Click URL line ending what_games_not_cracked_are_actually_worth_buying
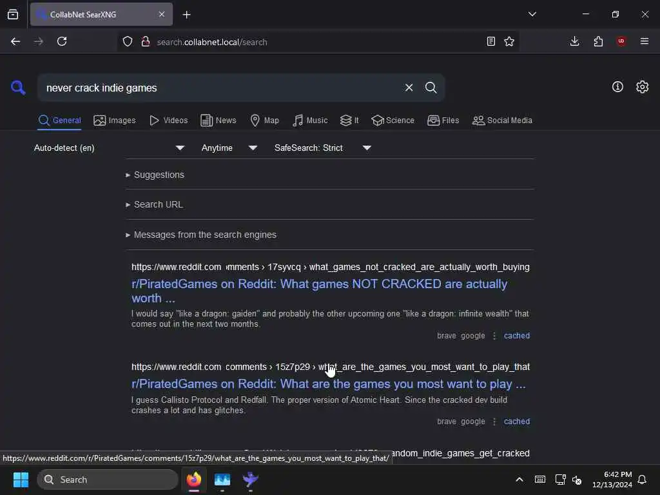This screenshot has height=495, width=660. point(331,267)
